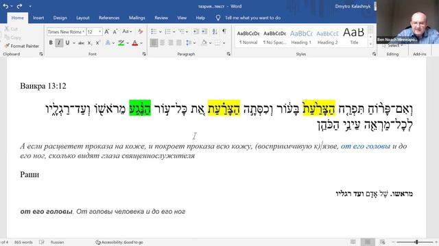
Task: Increase paragraph indent
Action: point(204,31)
